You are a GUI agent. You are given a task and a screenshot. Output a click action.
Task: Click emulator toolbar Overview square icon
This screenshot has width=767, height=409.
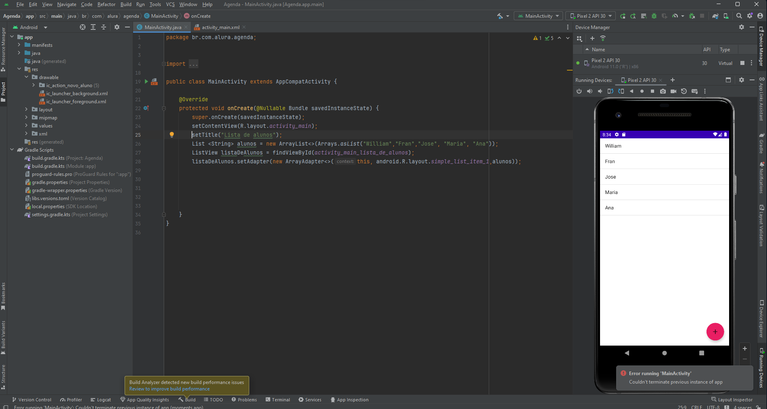click(x=652, y=91)
